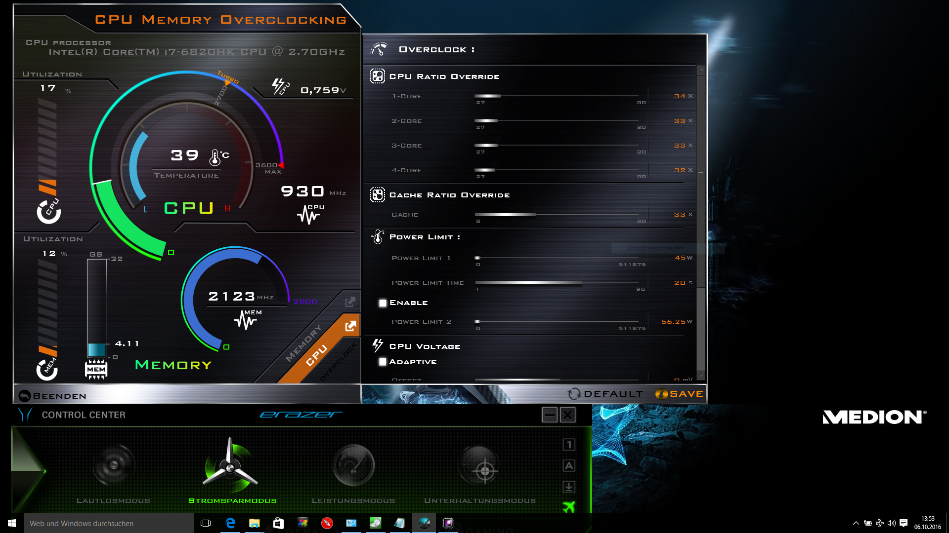
Task: Tick the Adaptive CPU voltage checkbox
Action: 383,362
